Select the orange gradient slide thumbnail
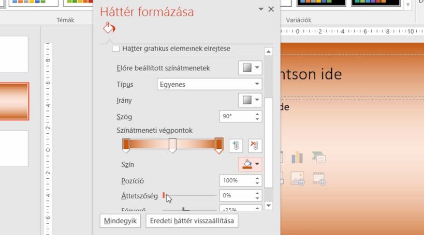424x235 pixels. coord(14,101)
